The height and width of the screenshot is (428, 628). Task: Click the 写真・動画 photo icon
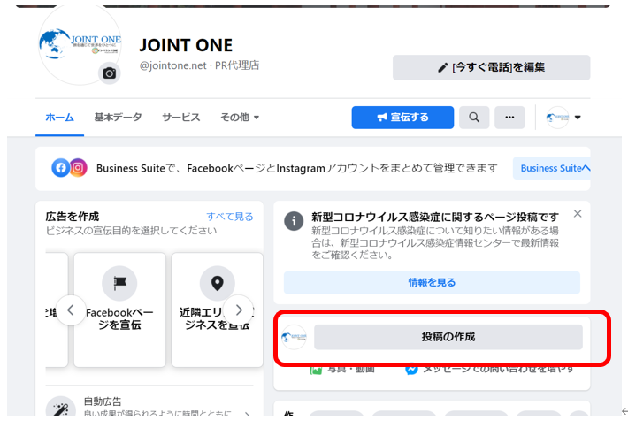click(316, 369)
